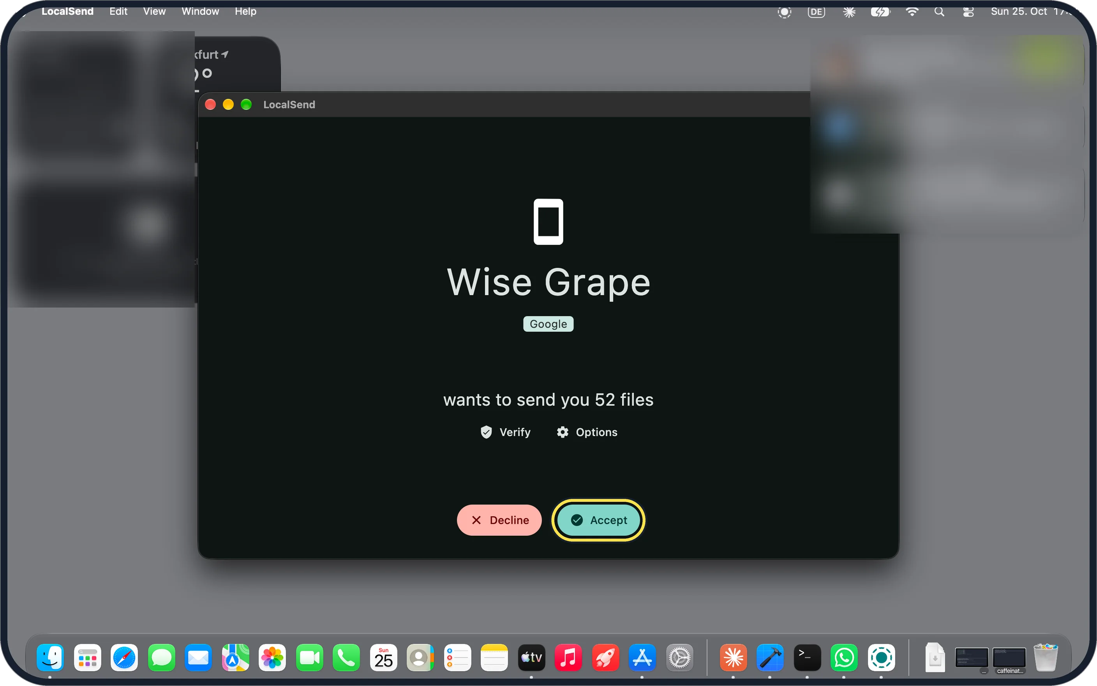Open the Verify sender option
The height and width of the screenshot is (686, 1097).
[505, 432]
